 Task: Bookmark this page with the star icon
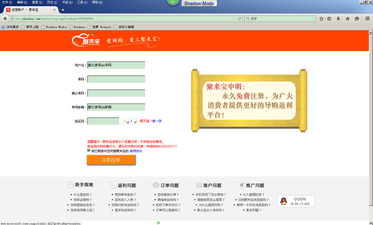(x=321, y=19)
